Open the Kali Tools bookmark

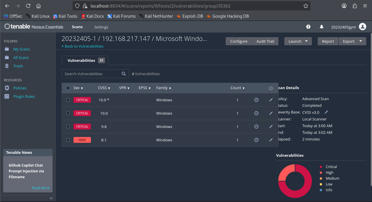[65, 16]
